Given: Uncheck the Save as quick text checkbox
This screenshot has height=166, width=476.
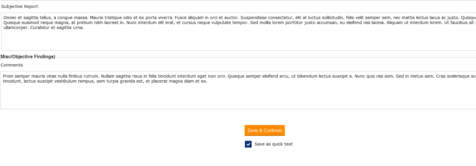Looking at the screenshot, I should [248, 144].
